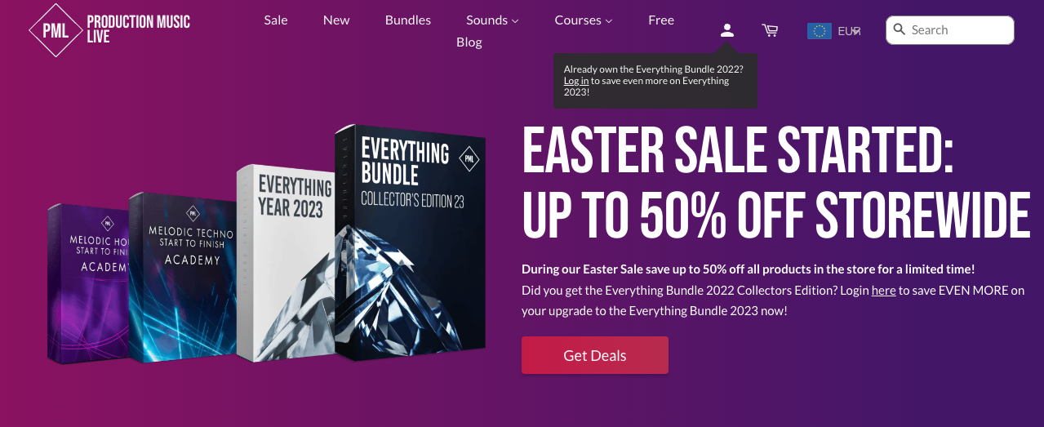Click the Get Deals button
The image size is (1044, 427).
pyautogui.click(x=595, y=355)
